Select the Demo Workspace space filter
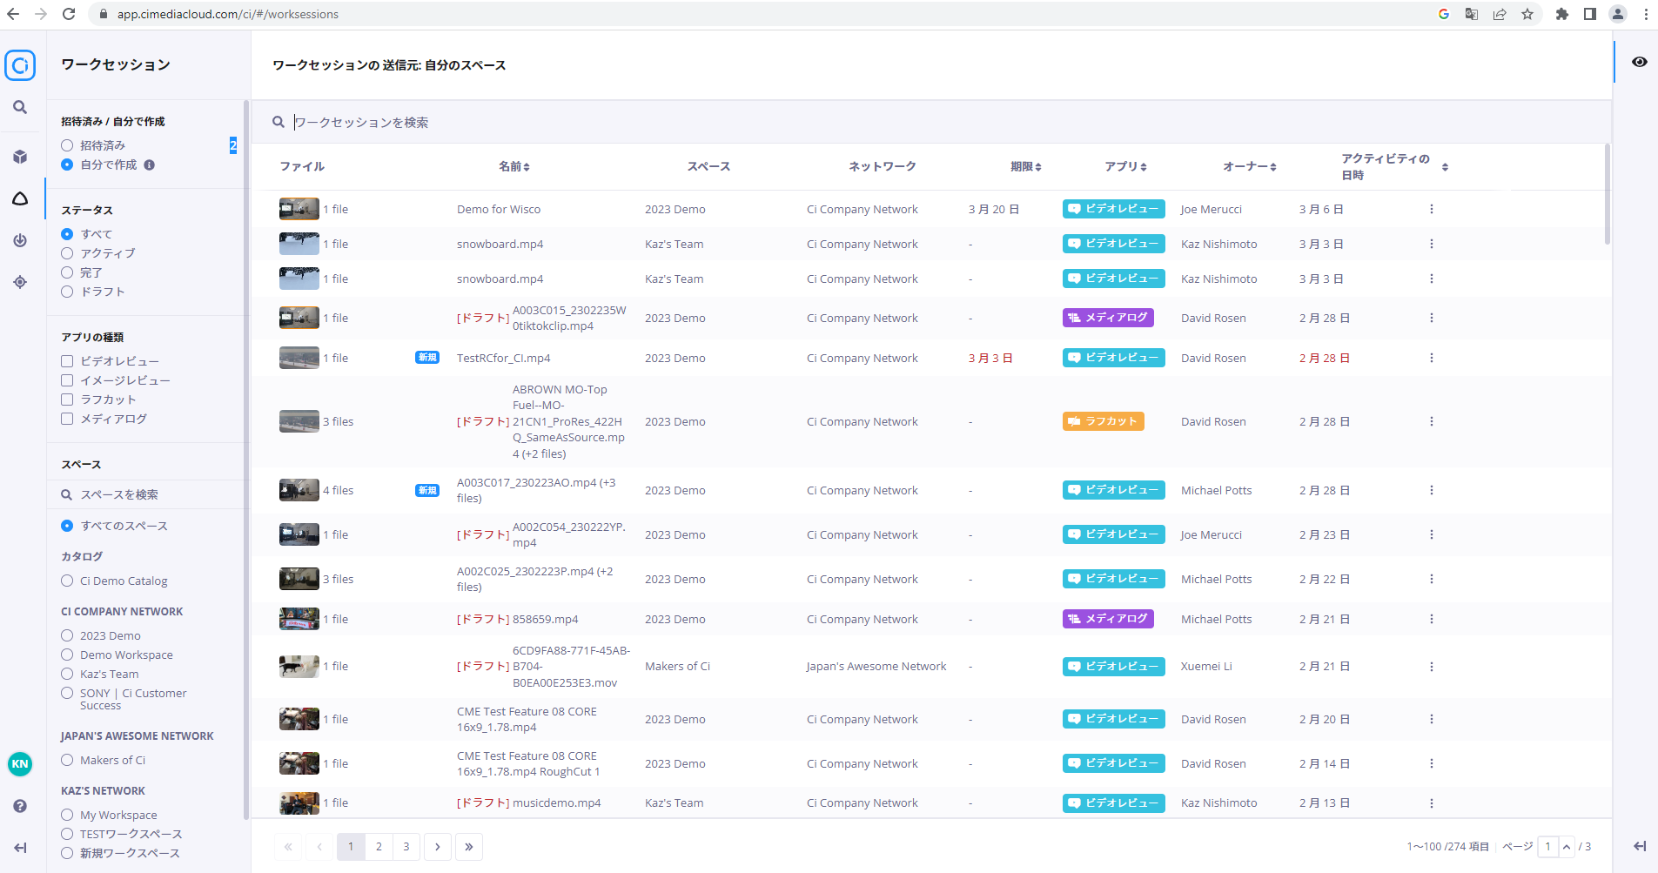The width and height of the screenshot is (1658, 873). 67,655
